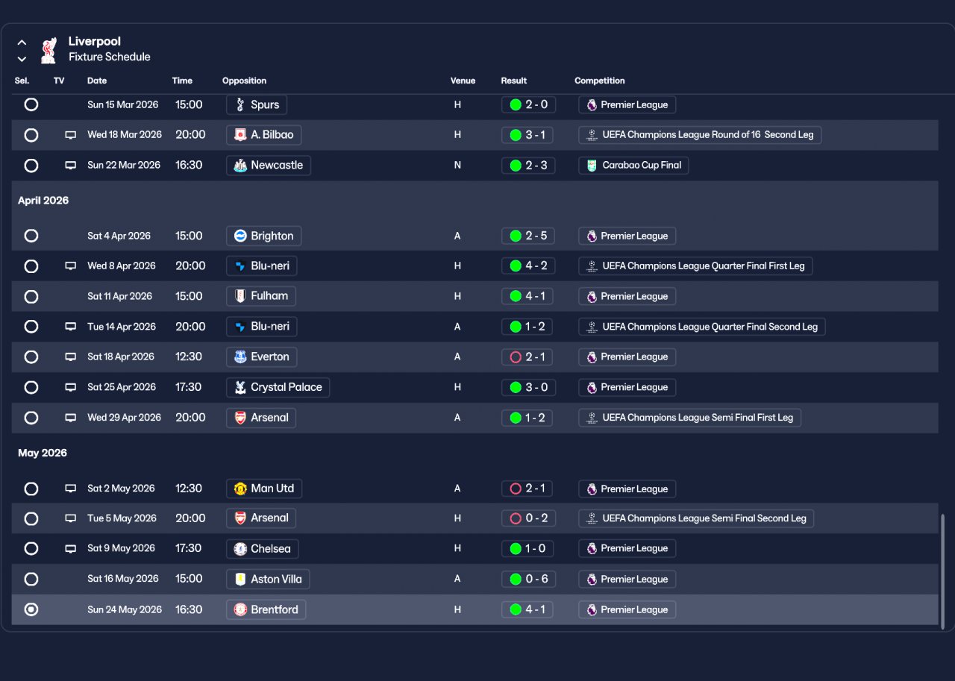The height and width of the screenshot is (681, 955).
Task: Click Premier League icon on Fulham row
Action: pyautogui.click(x=592, y=296)
